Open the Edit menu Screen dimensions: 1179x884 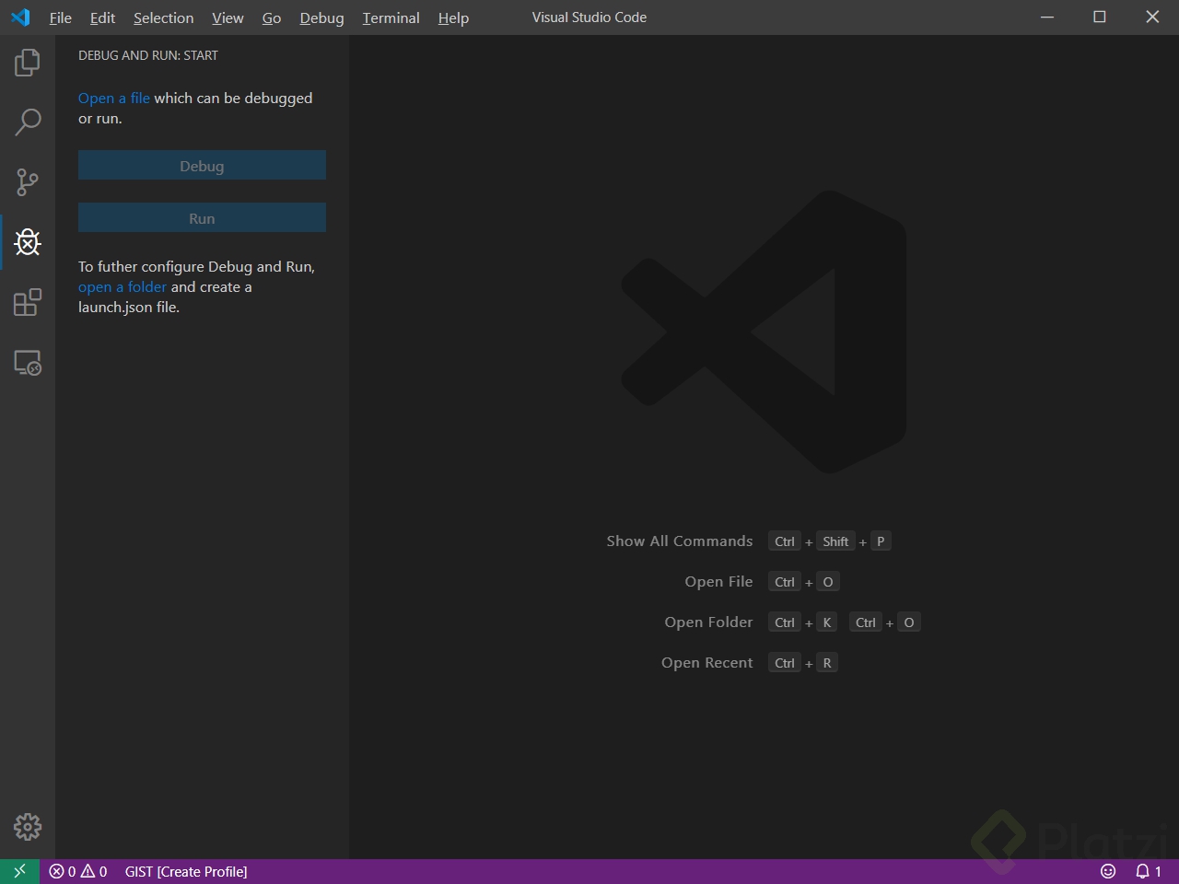pos(102,17)
